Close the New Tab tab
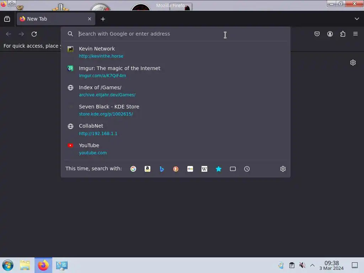 [90, 19]
